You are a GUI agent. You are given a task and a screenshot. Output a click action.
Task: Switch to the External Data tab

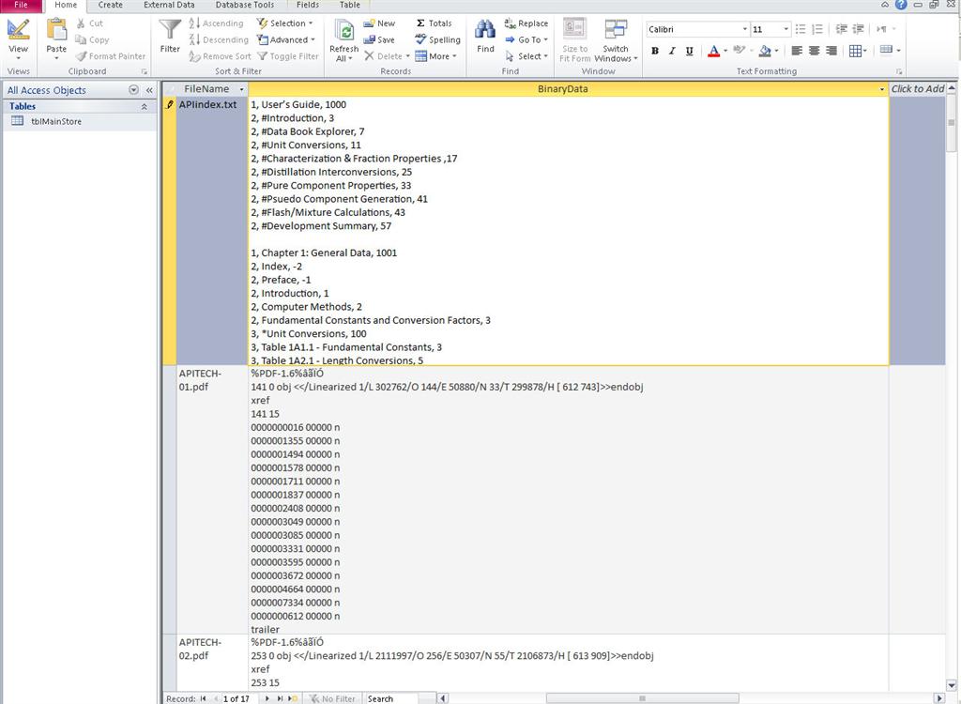pyautogui.click(x=169, y=5)
